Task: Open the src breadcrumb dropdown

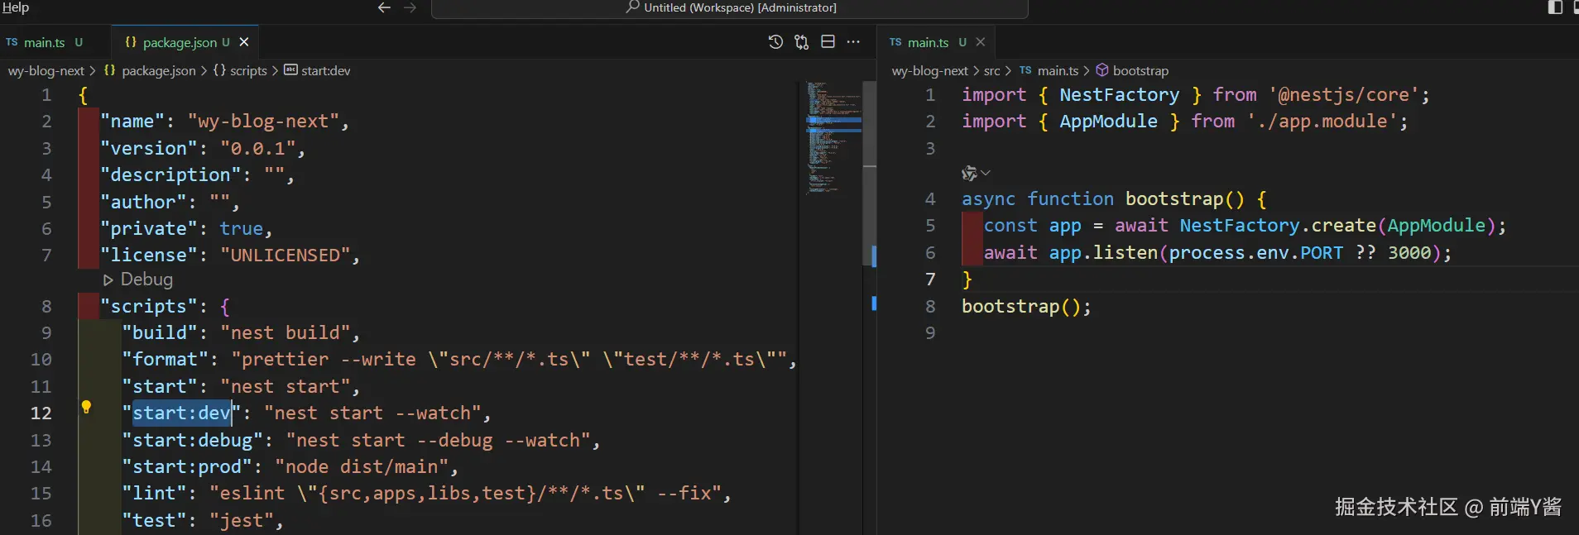Action: (991, 71)
